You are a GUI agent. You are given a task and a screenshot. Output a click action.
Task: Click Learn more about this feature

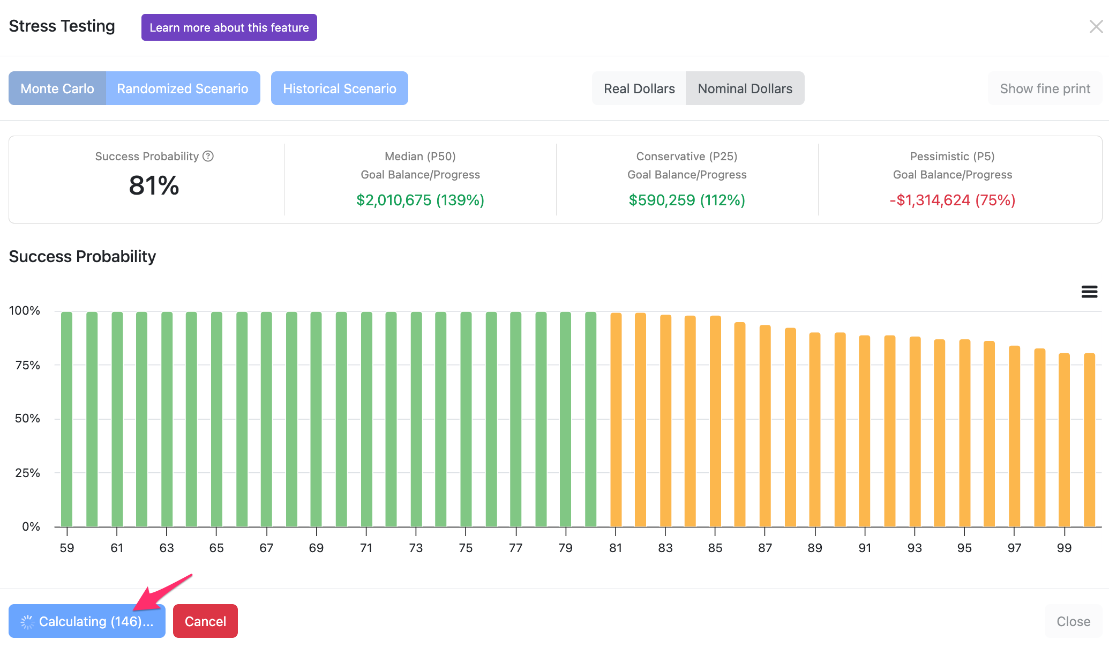[229, 27]
